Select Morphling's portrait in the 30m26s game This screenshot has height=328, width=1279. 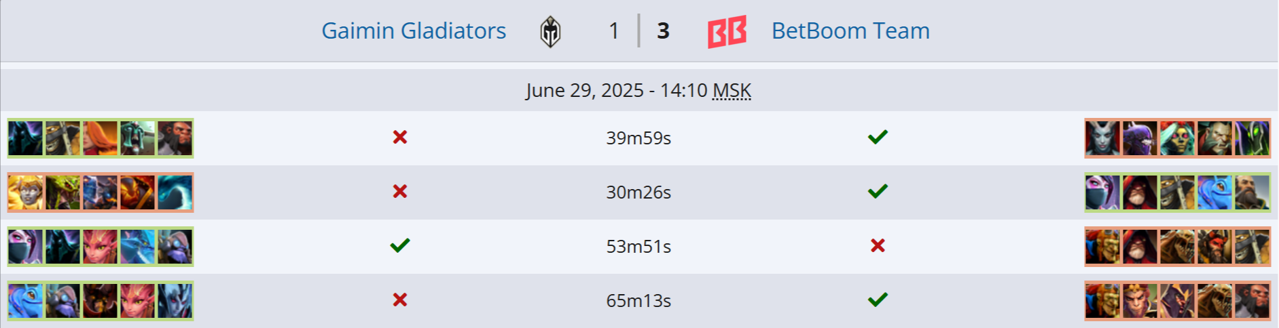(x=175, y=192)
